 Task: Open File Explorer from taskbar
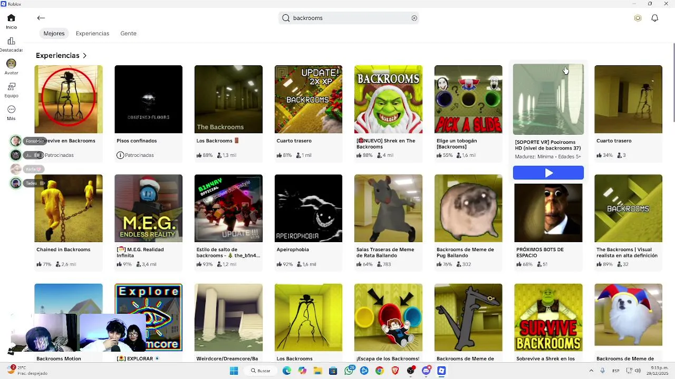[x=317, y=371]
